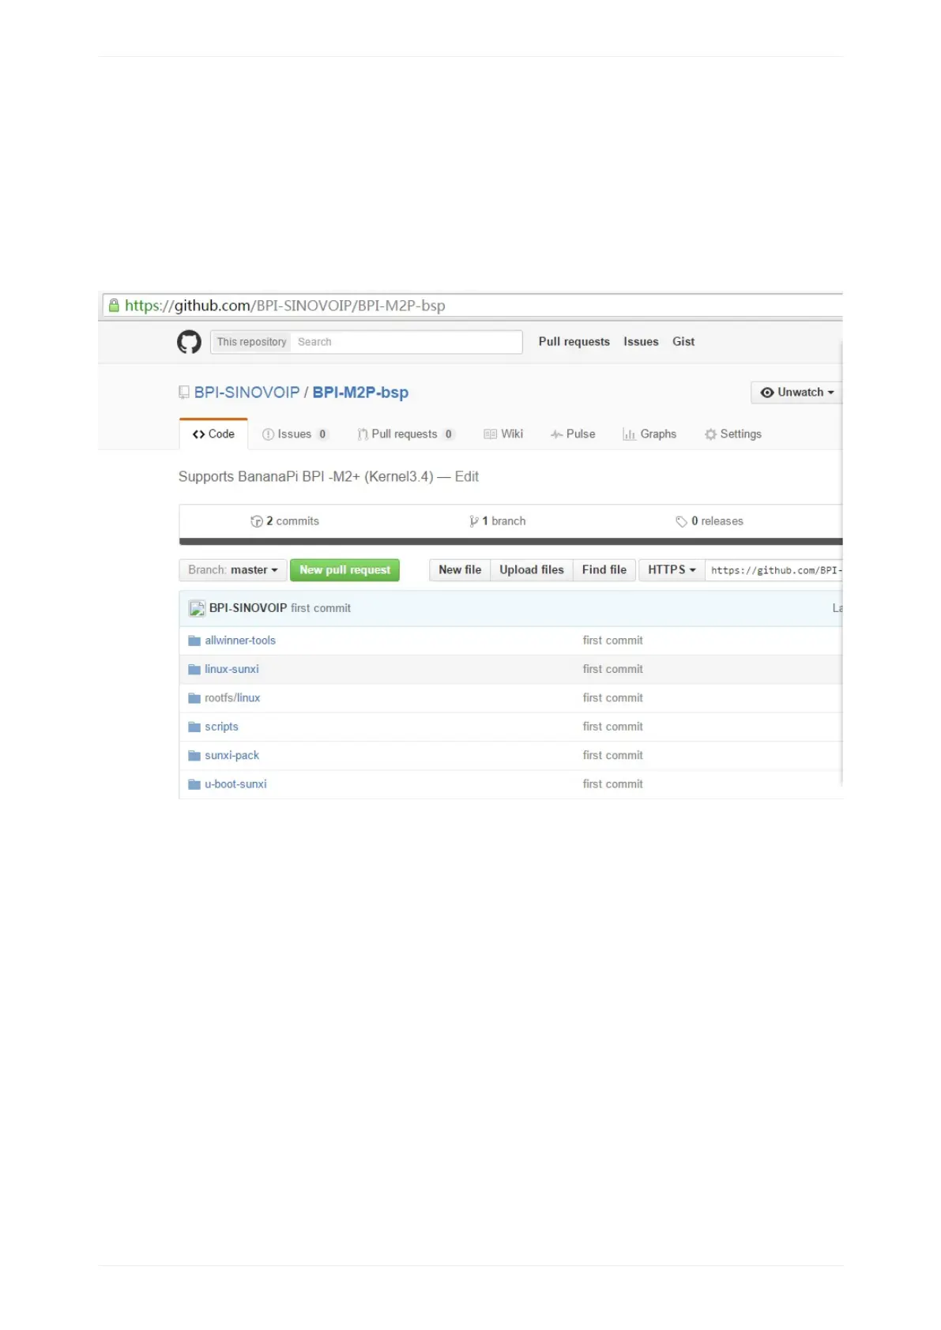Click the Pull requests tab icon
Screen dimensions: 941x1330
[x=363, y=434]
